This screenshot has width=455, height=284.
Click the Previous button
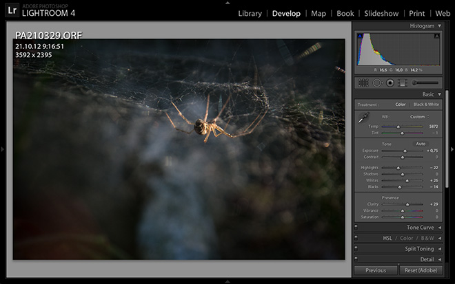[x=376, y=271]
